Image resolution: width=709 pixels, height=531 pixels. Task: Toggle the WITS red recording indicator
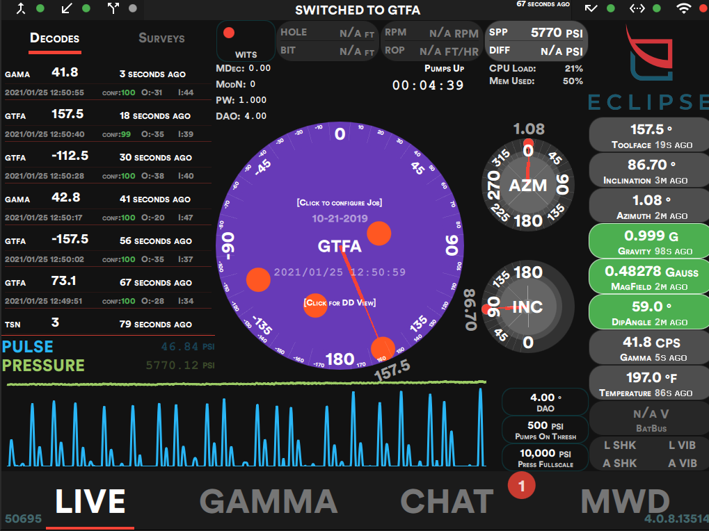[228, 33]
